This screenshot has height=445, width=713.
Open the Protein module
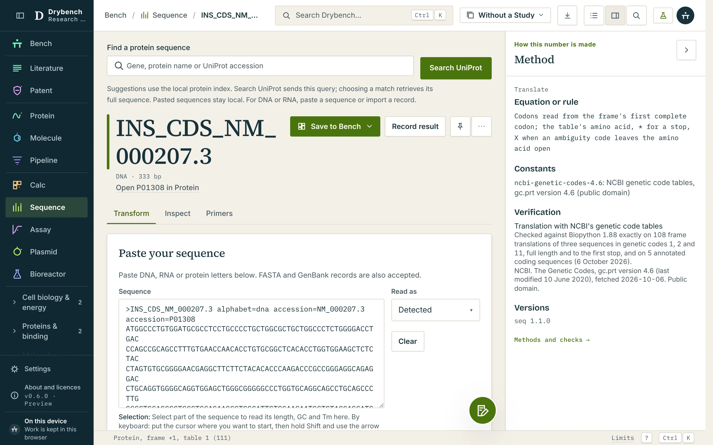[x=47, y=116]
